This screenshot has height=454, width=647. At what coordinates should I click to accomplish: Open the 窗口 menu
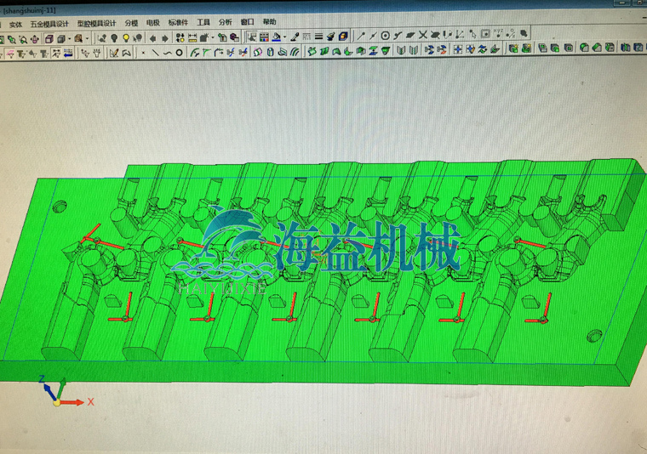point(247,22)
